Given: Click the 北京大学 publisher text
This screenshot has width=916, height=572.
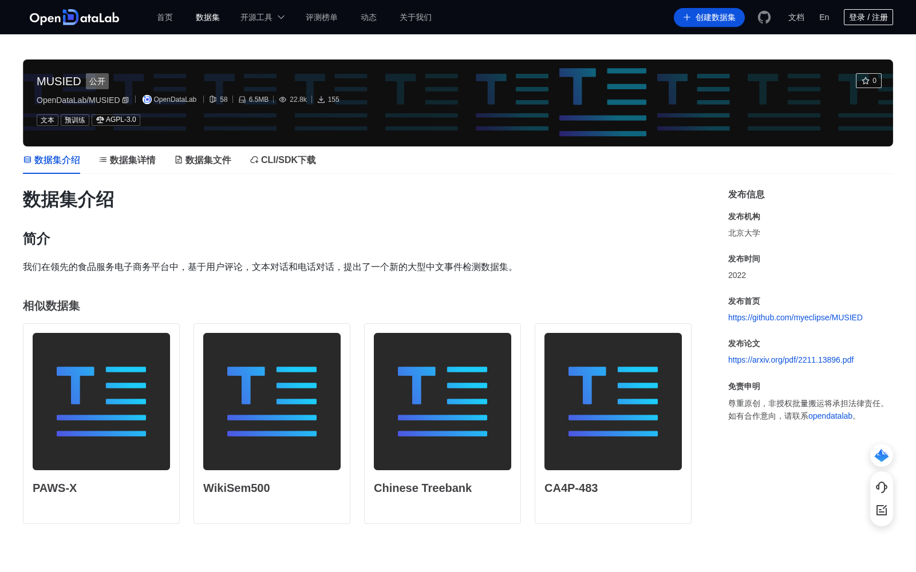Looking at the screenshot, I should pyautogui.click(x=744, y=233).
